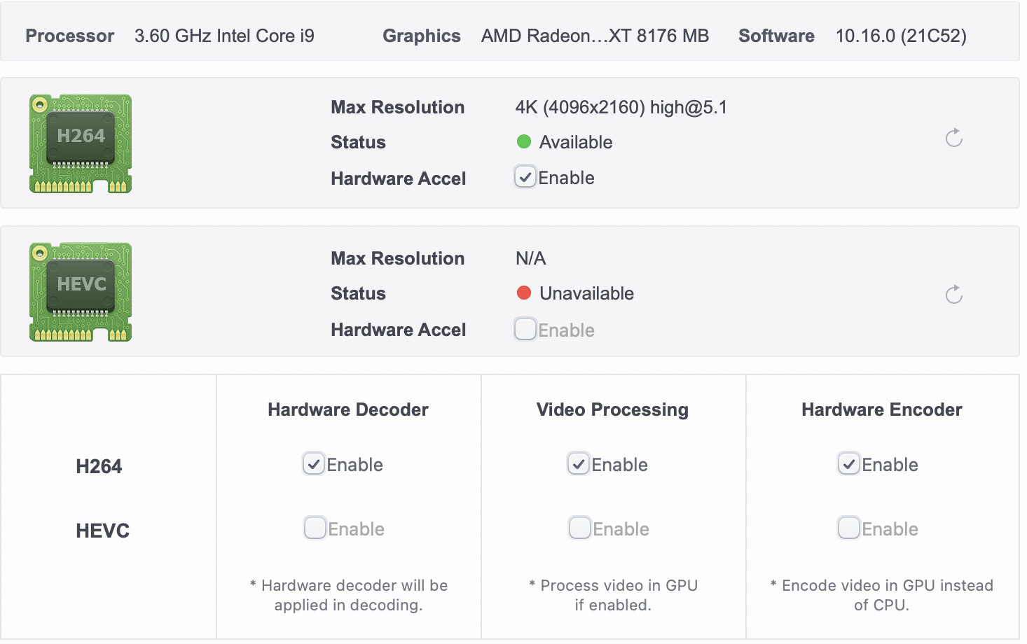Viewport: 1027px width, 644px height.
Task: Tick HEVC Video Processing Enable checkbox
Action: pyautogui.click(x=580, y=528)
